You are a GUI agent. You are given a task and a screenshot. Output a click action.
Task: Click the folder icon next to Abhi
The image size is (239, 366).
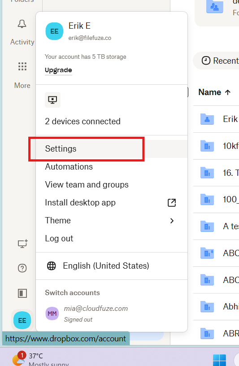pyautogui.click(x=207, y=306)
